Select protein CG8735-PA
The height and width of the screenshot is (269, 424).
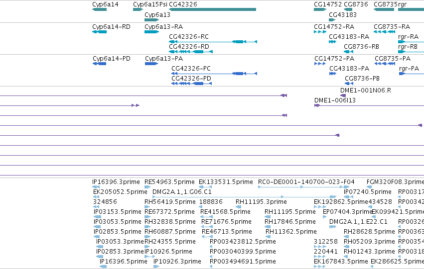(393, 59)
